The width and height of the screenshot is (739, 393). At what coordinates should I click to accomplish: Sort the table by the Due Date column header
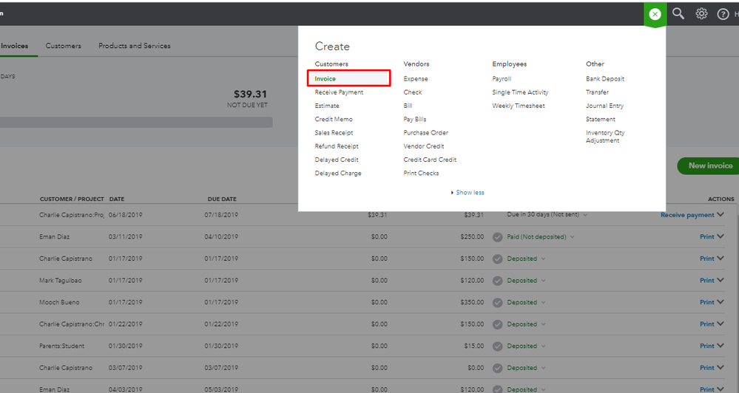[222, 199]
